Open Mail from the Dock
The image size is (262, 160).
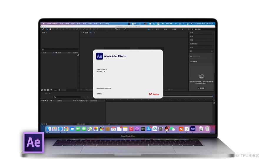coord(72,129)
